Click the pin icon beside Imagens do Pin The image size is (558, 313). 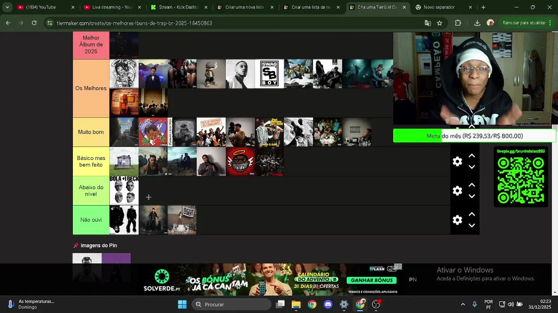(x=76, y=246)
